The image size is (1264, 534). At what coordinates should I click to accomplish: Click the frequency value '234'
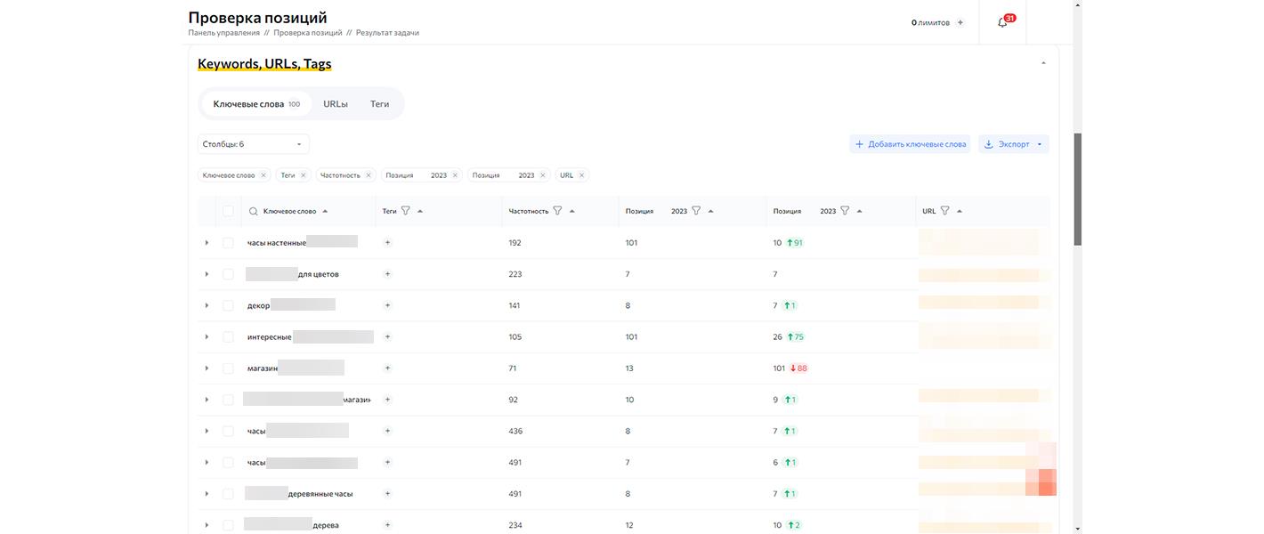[515, 525]
